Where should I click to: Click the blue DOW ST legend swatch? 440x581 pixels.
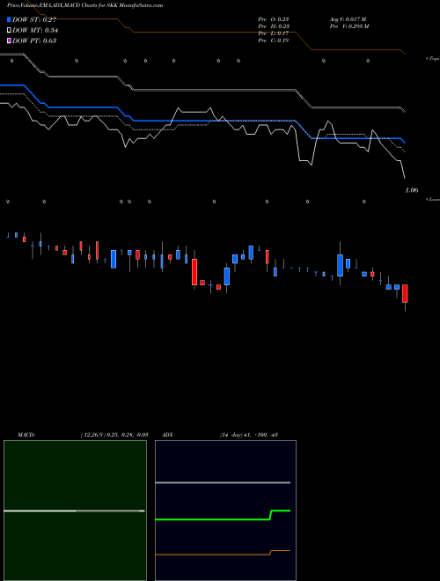coord(9,19)
